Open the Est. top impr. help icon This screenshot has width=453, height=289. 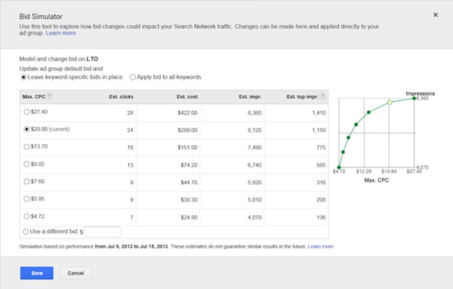[322, 96]
